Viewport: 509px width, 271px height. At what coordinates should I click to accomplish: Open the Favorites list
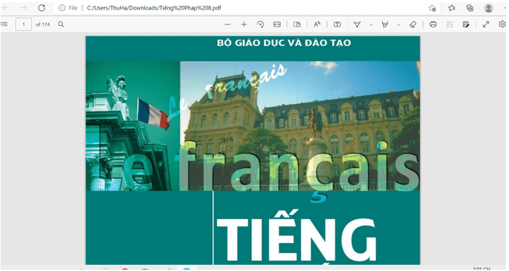pos(452,8)
